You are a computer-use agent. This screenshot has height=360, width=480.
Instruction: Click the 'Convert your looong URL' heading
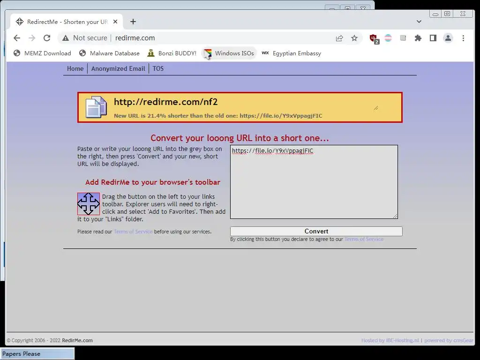tap(240, 138)
